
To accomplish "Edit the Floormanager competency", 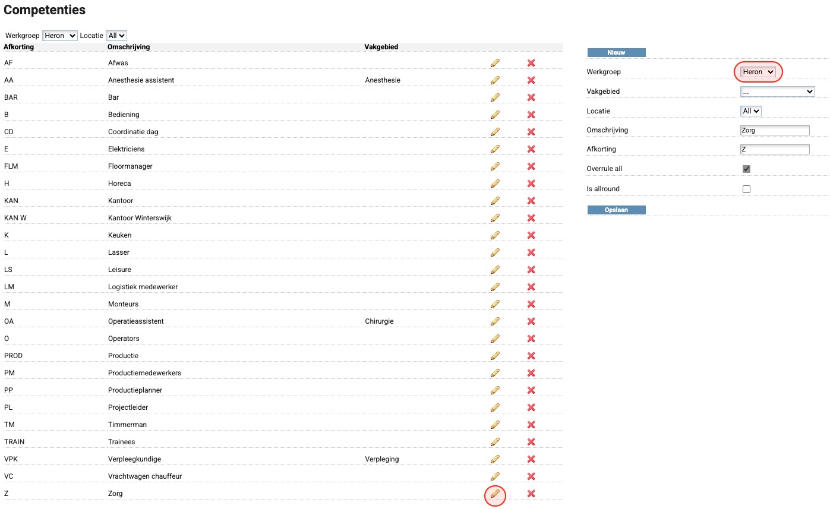I will (x=495, y=166).
